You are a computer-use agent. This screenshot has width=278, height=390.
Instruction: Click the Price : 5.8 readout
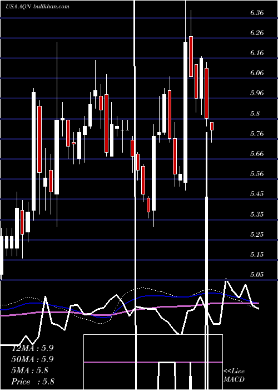[x=33, y=382]
